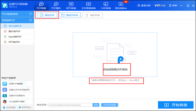Screen dimensions: 196x111
Task: Minimize the converter window
Action: 181,6
